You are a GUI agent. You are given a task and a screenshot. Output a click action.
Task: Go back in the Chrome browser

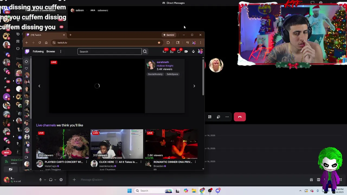tap(27, 43)
